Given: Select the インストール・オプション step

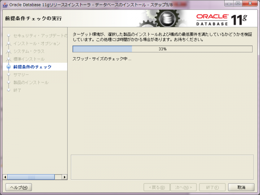Looking at the screenshot, I should (37, 43).
